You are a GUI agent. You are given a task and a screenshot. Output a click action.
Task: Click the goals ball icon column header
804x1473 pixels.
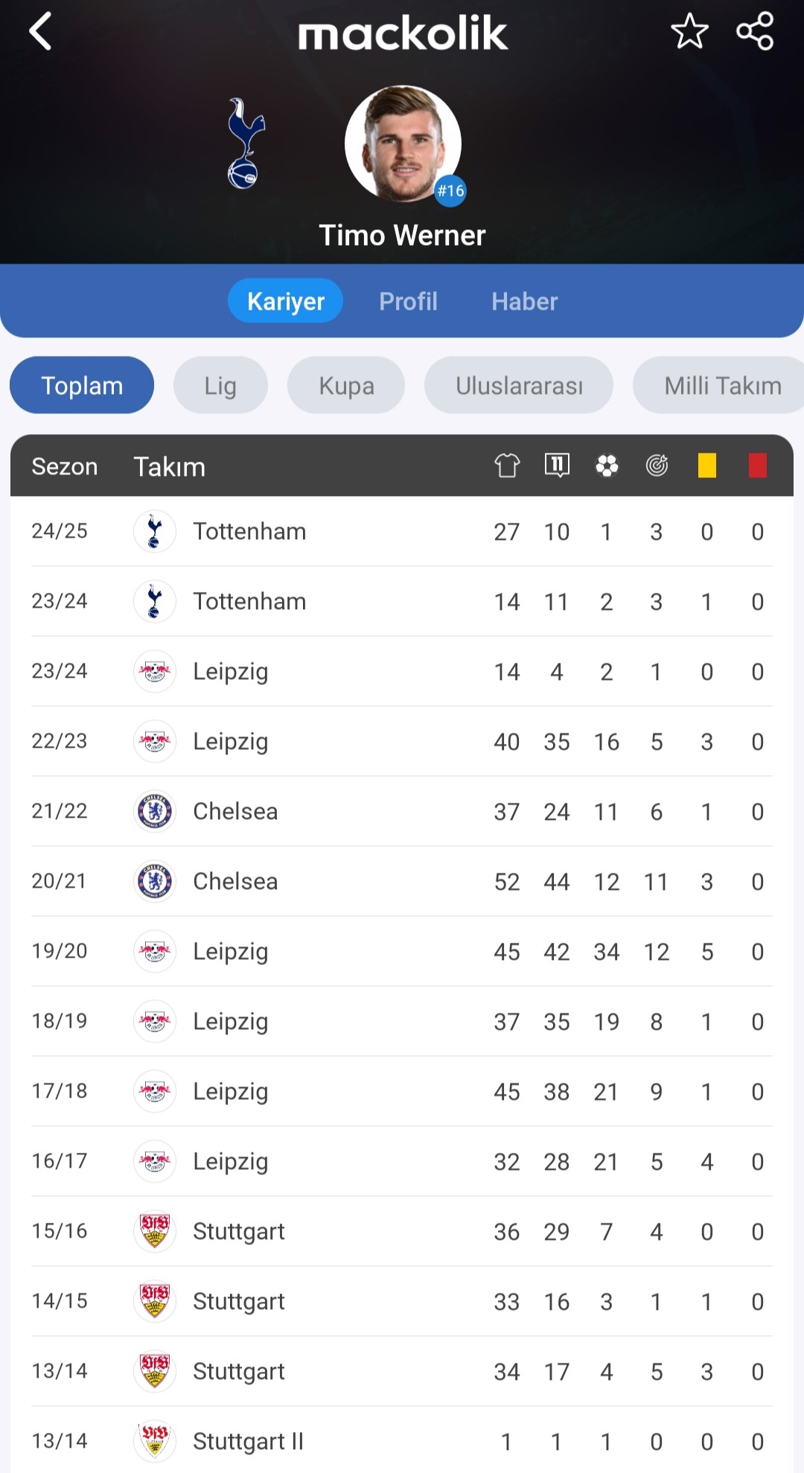[x=607, y=465]
